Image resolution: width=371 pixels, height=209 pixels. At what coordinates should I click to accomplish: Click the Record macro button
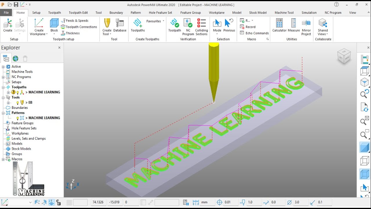coord(248,27)
